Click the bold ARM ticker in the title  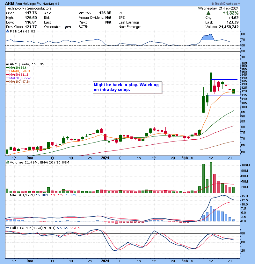pyautogui.click(x=10, y=3)
